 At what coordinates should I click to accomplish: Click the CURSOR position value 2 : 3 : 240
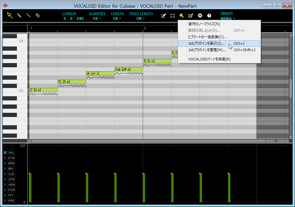(x=73, y=19)
